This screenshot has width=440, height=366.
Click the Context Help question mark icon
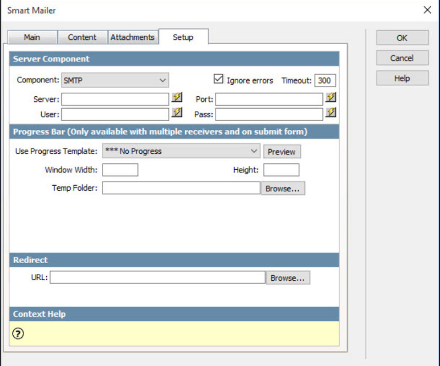[18, 334]
